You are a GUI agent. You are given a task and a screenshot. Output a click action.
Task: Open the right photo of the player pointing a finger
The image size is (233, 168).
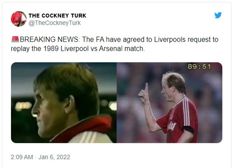tap(169, 103)
